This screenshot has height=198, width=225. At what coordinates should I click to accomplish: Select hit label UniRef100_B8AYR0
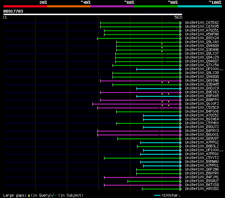pos(202,173)
